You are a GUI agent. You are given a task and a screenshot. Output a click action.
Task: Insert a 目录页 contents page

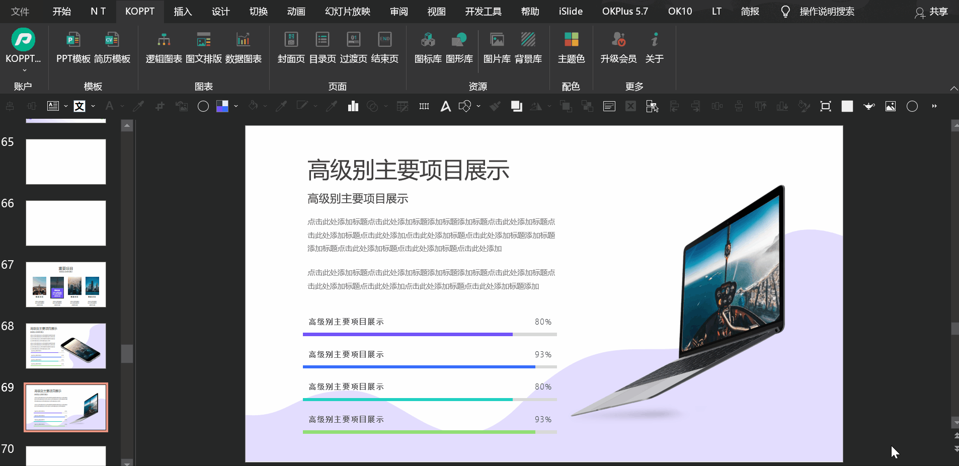323,48
